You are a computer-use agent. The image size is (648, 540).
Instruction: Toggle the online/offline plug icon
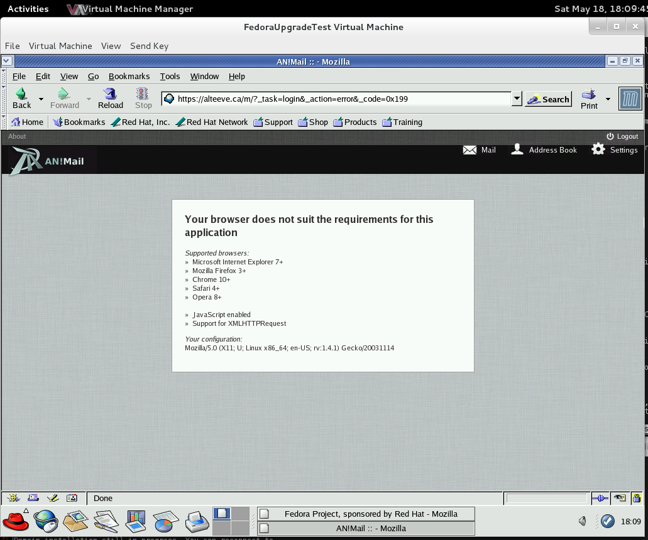(x=600, y=499)
